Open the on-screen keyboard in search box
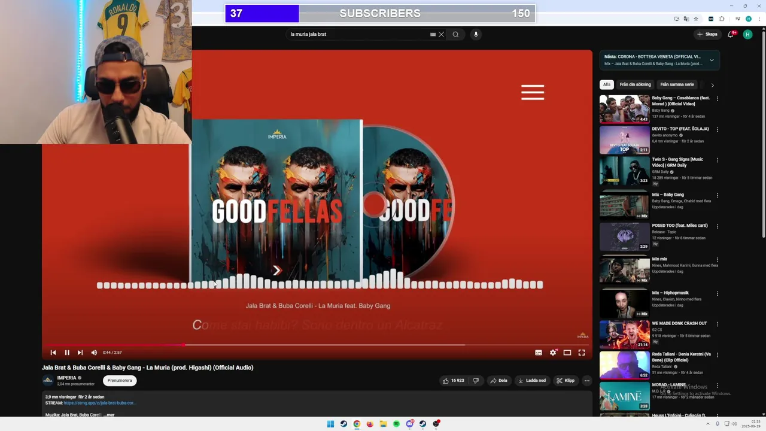Viewport: 766px width, 431px height. tap(433, 34)
